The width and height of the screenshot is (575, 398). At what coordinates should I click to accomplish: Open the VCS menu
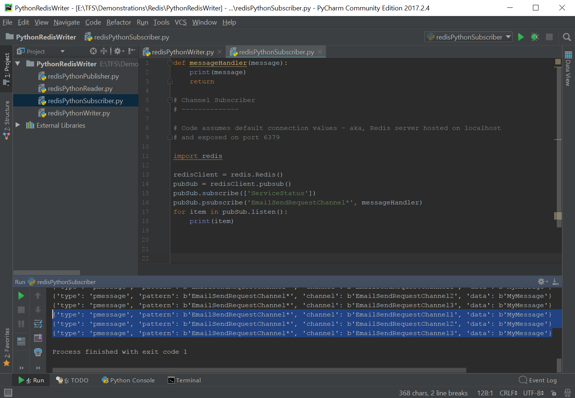click(x=181, y=22)
